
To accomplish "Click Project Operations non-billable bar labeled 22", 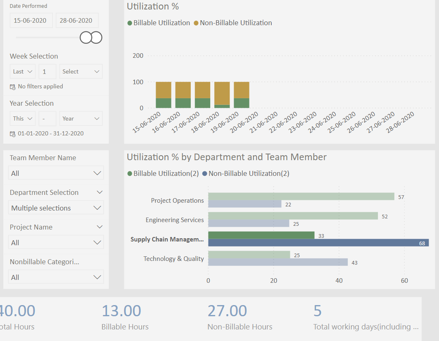I will point(245,204).
